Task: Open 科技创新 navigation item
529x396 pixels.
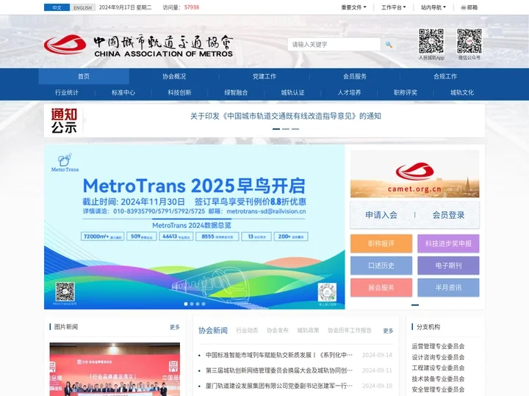Action: pyautogui.click(x=180, y=92)
